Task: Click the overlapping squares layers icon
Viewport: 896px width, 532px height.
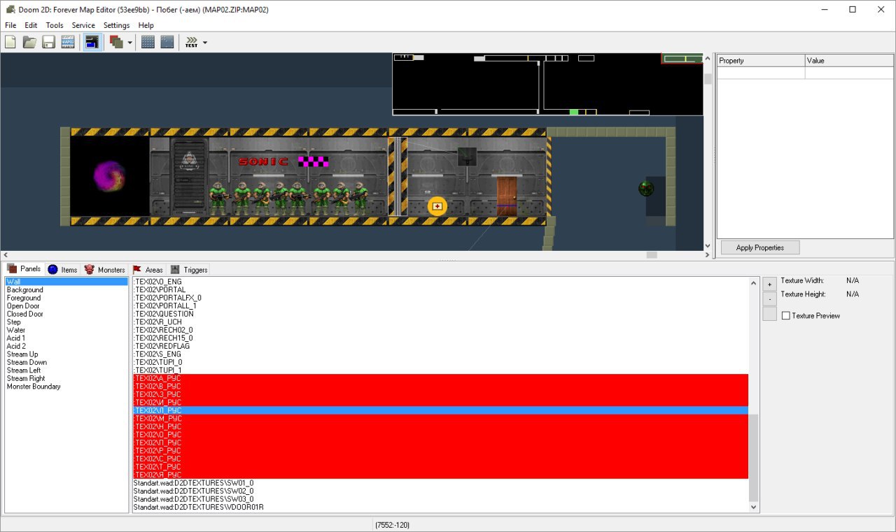Action: point(117,43)
